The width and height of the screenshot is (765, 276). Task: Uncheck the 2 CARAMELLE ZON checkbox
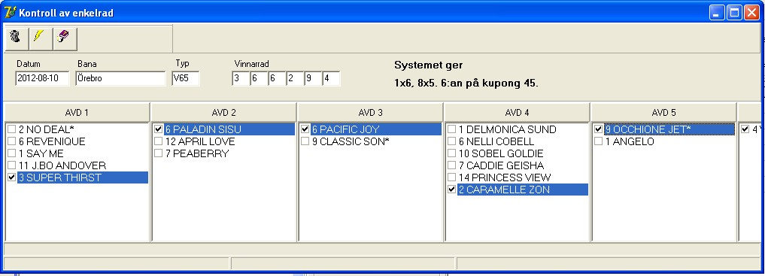(x=452, y=190)
